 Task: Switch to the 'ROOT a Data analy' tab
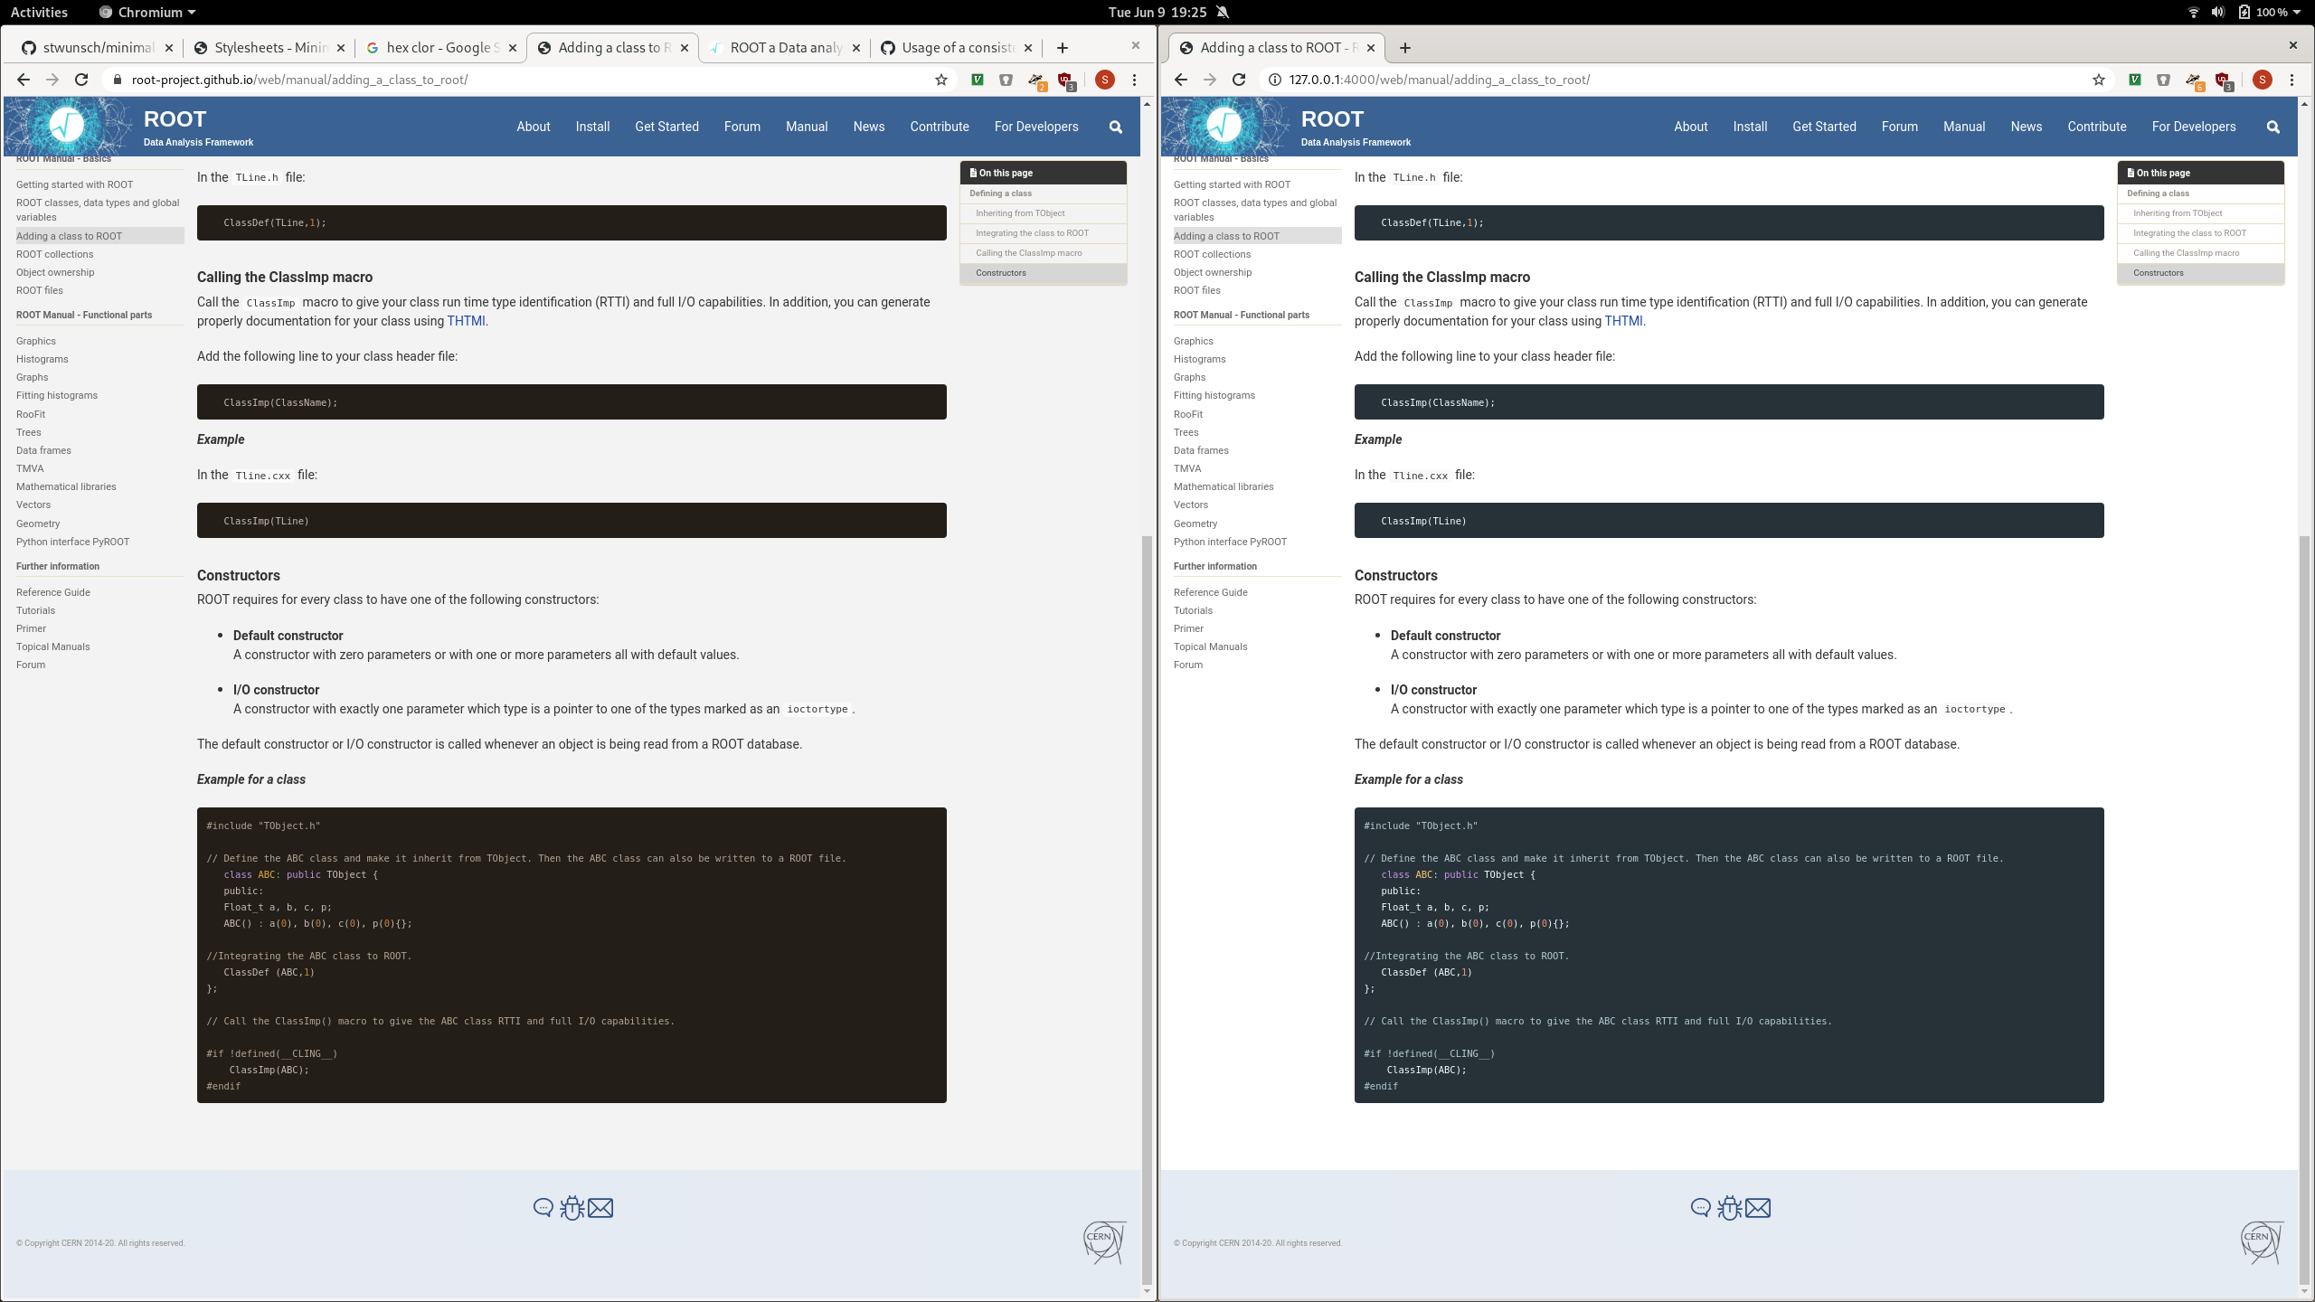(783, 48)
